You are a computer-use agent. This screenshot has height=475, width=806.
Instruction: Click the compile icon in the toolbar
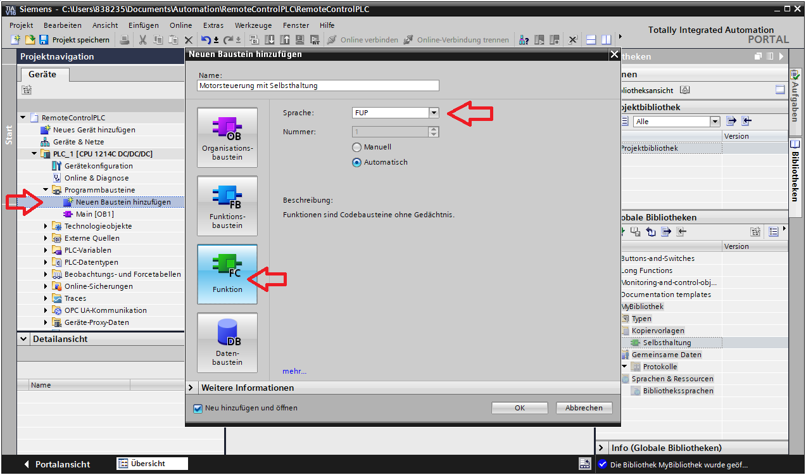(x=254, y=40)
